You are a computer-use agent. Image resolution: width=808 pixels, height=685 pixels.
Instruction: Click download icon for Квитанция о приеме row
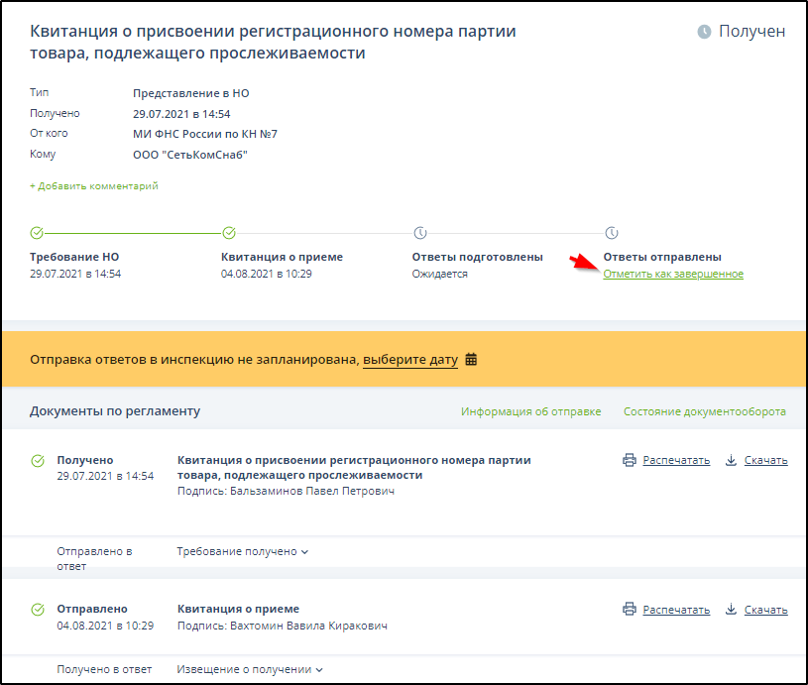pos(731,610)
